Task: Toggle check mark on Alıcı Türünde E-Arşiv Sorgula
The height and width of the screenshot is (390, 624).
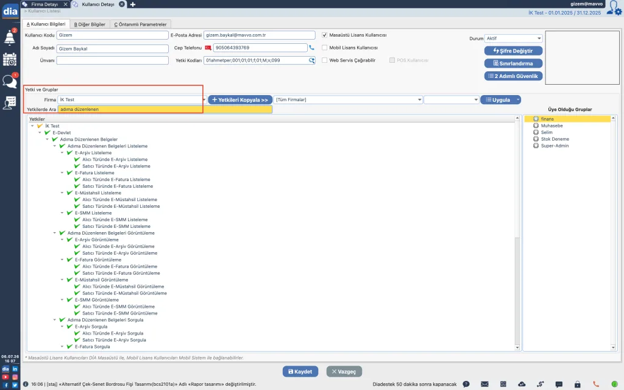Action: pyautogui.click(x=77, y=333)
